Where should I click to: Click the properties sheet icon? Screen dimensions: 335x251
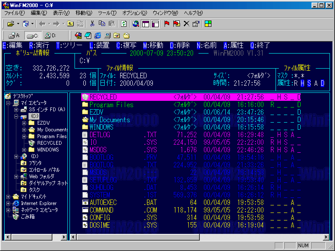pos(196,24)
